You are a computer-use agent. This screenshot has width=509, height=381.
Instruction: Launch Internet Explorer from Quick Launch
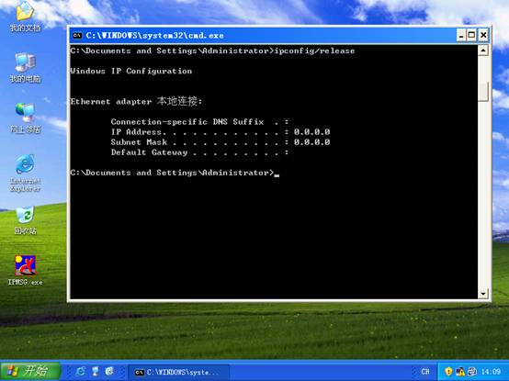click(81, 371)
